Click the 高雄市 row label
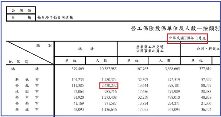This screenshot has width=221, height=117. [x=27, y=109]
